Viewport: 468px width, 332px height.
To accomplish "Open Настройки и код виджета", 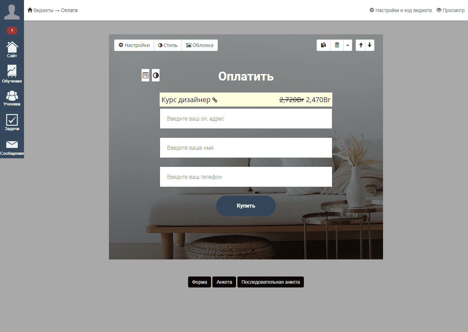I will (x=400, y=10).
